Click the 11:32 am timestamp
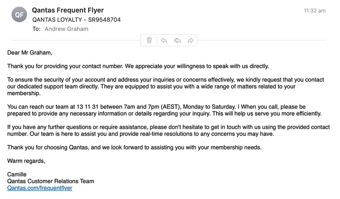Screen dimensions: 340x199 (x=314, y=10)
